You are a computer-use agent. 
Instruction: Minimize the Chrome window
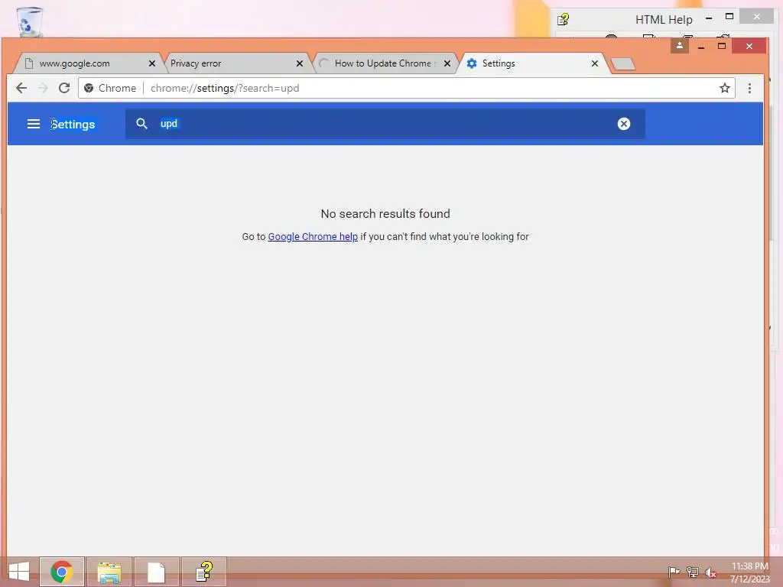click(701, 47)
